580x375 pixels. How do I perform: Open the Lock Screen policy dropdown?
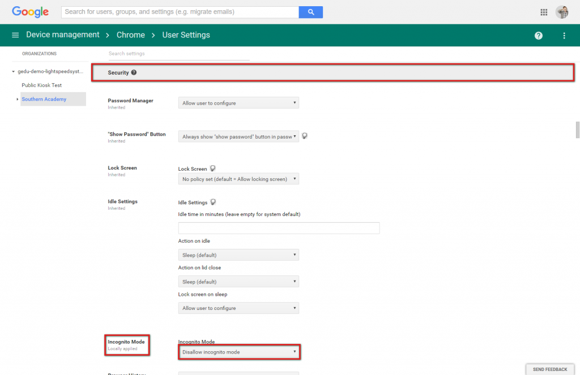click(238, 179)
